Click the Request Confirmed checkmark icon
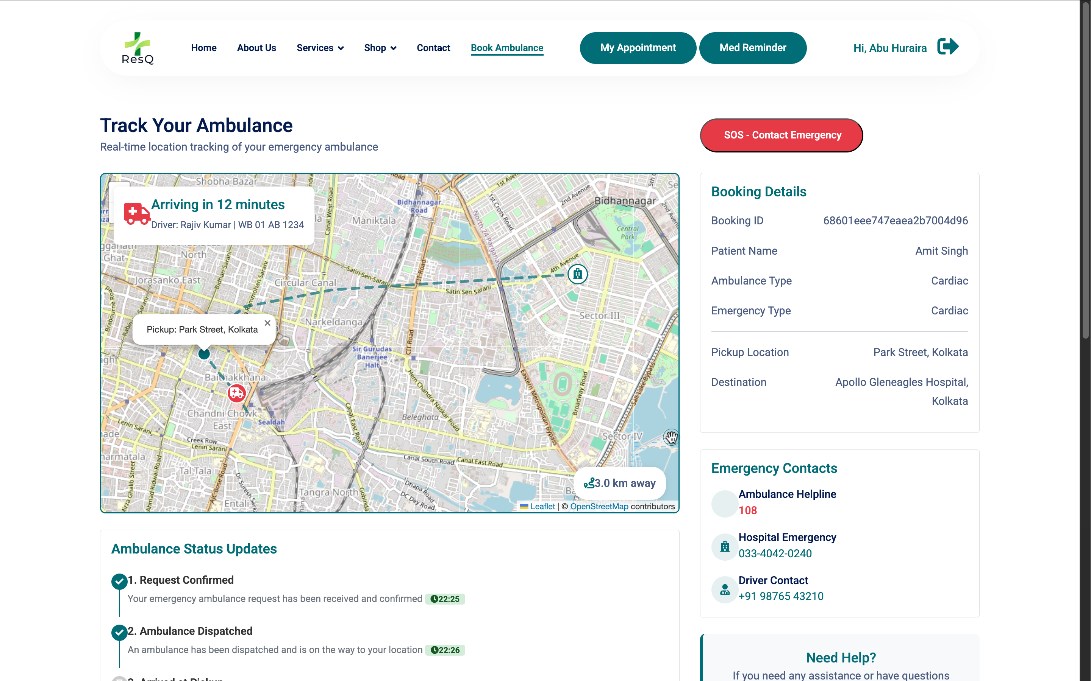1091x681 pixels. tap(119, 581)
